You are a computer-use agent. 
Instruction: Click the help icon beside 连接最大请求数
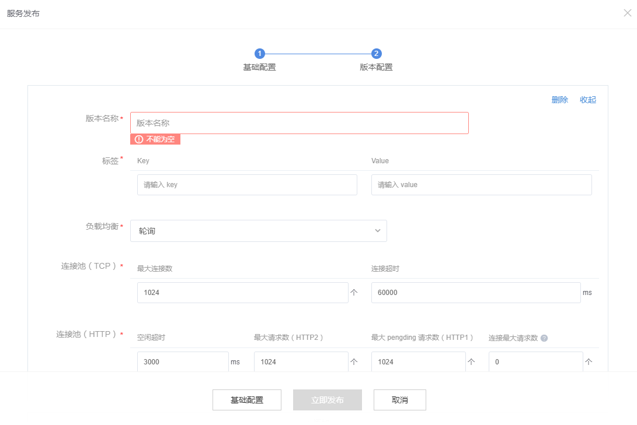tap(544, 338)
